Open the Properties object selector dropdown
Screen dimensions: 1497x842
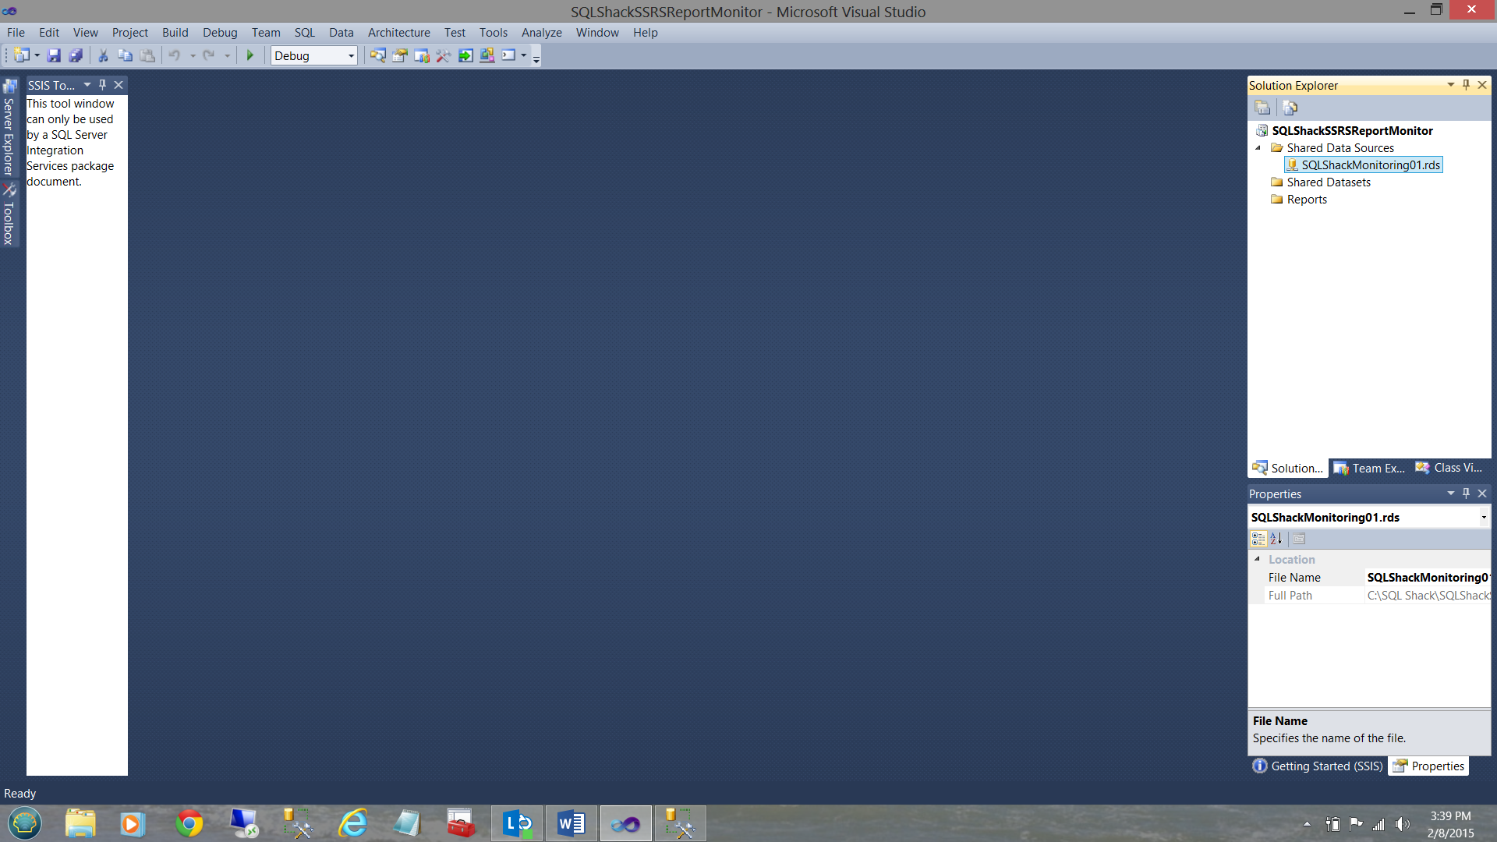pos(1483,518)
